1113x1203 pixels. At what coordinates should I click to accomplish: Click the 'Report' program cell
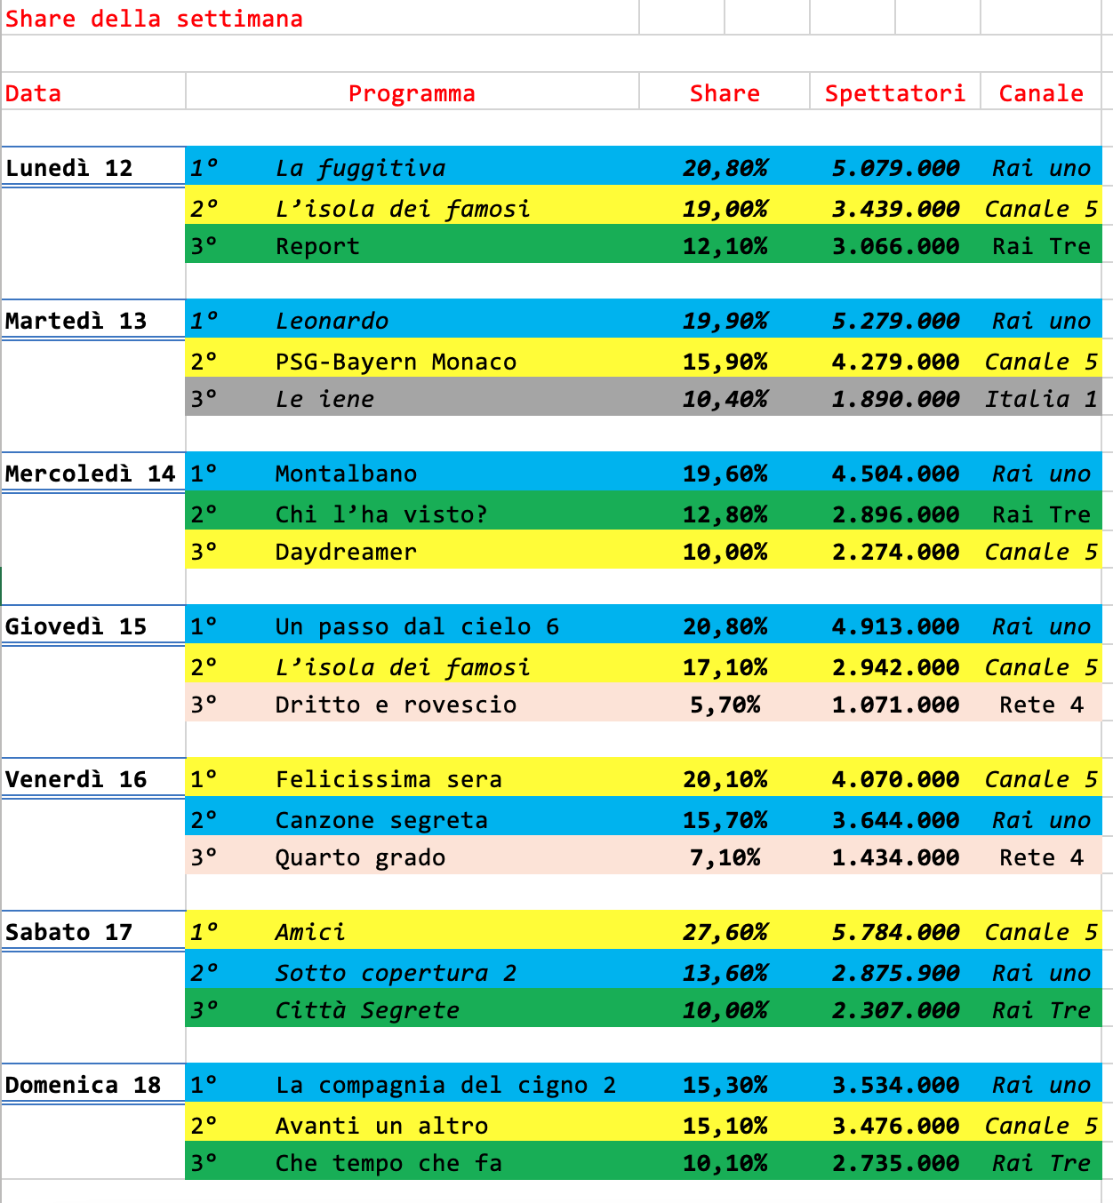tap(317, 246)
